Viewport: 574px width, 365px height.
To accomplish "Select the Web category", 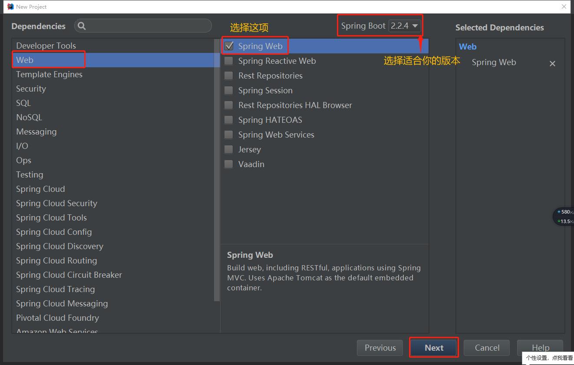I will click(x=113, y=60).
